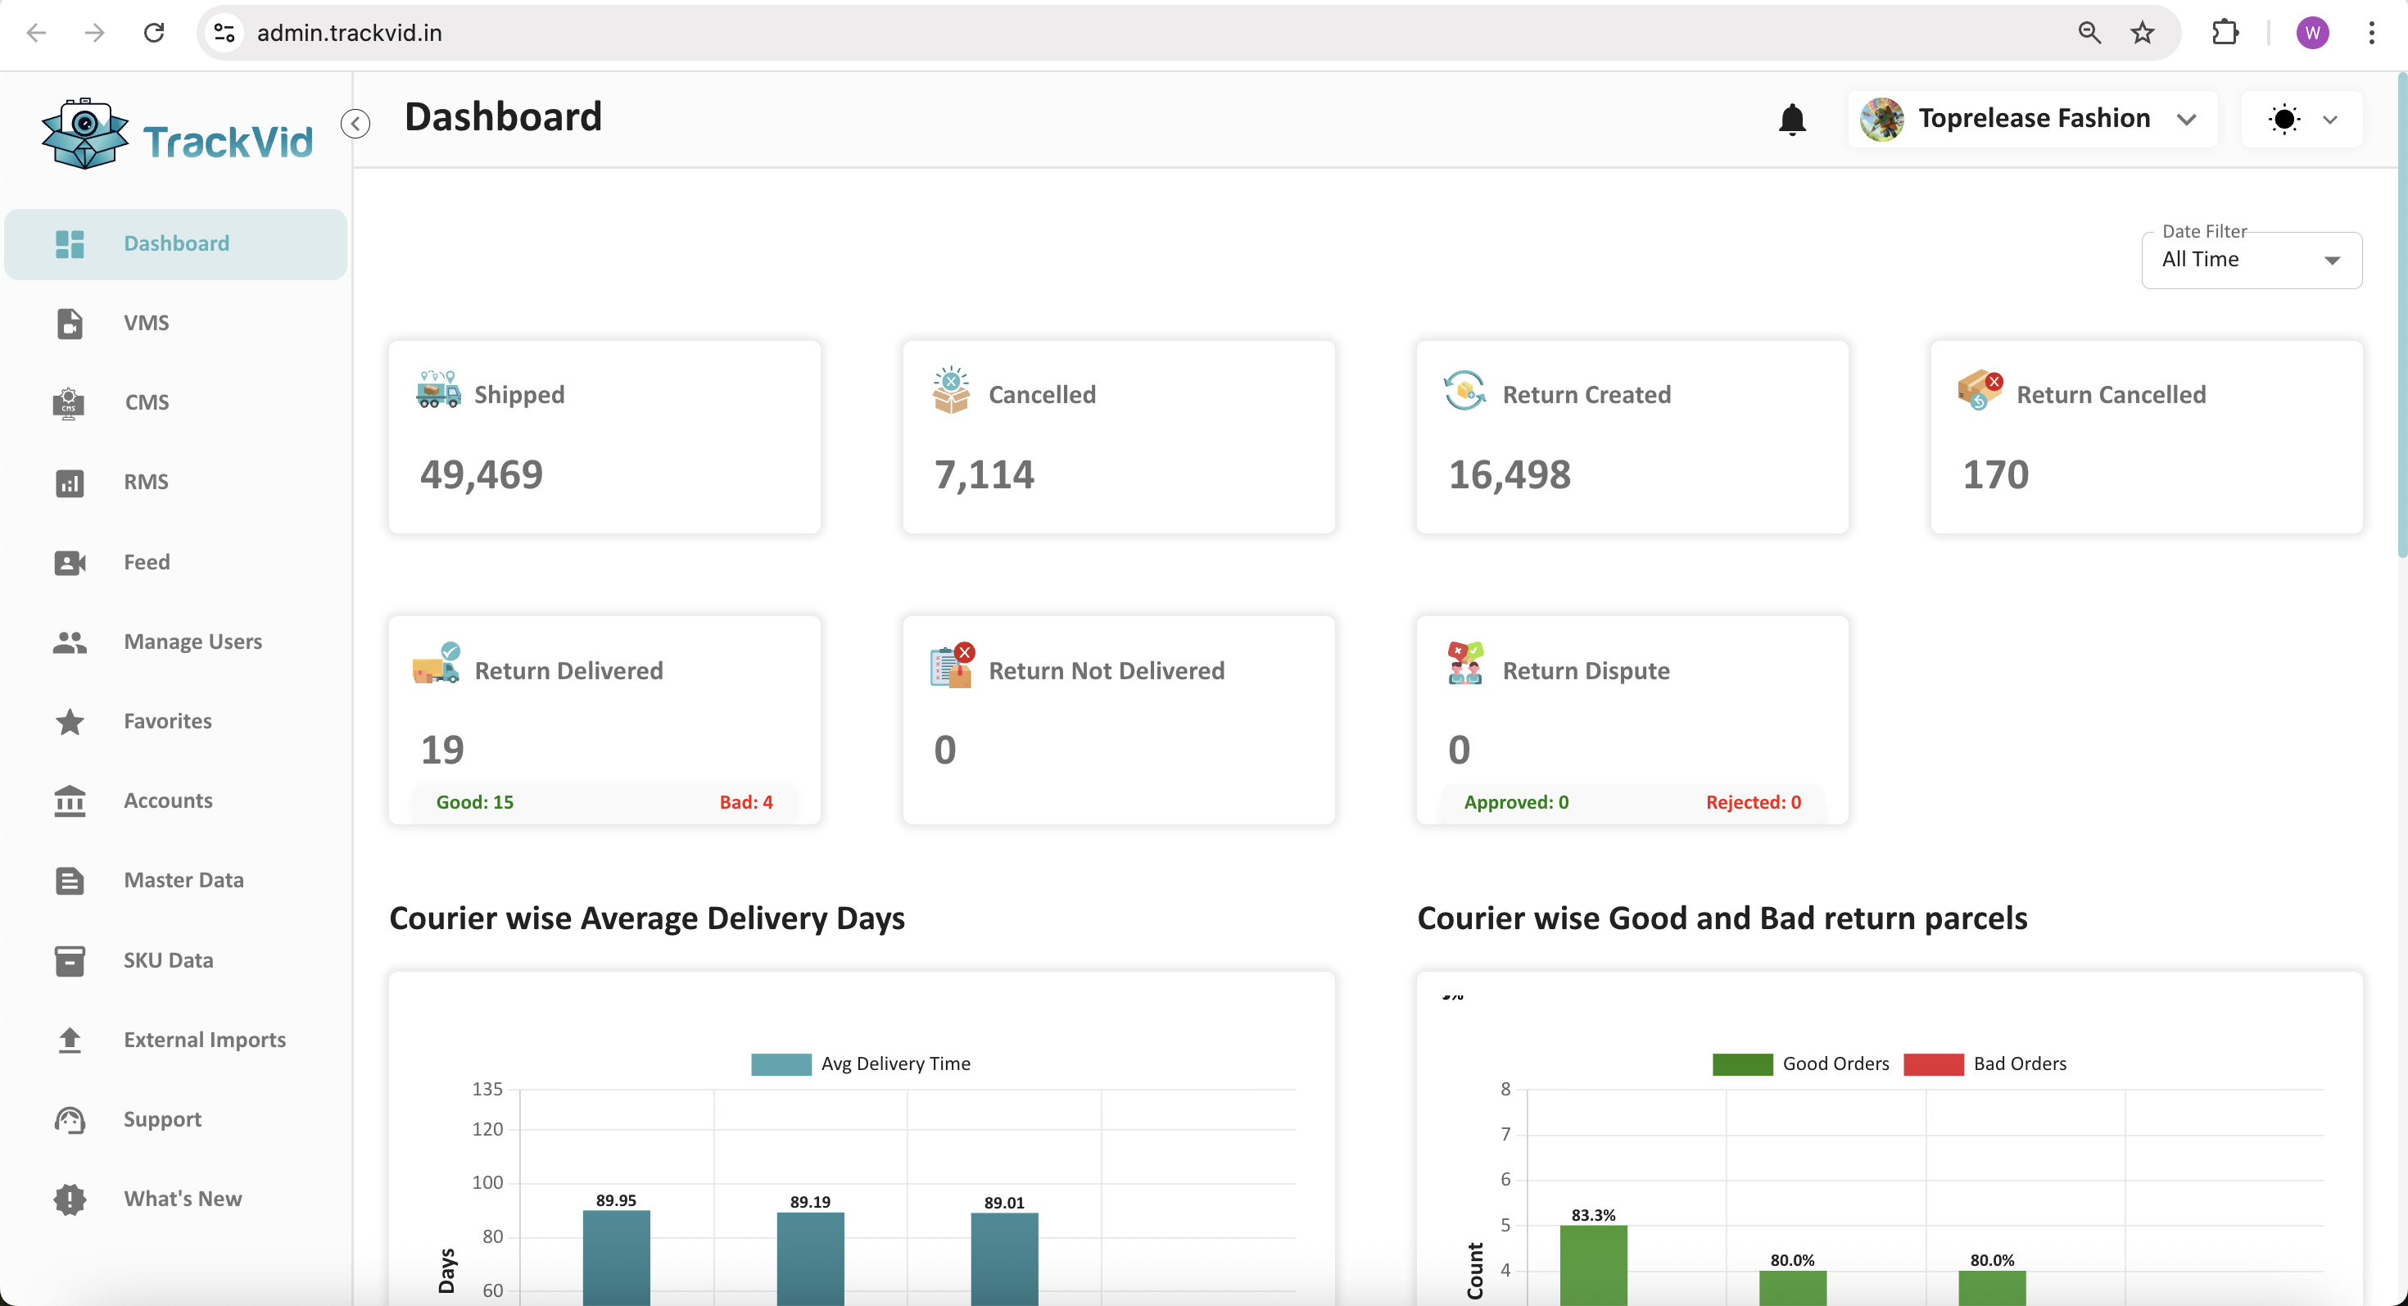2408x1306 pixels.
Task: Click the External Imports upload icon
Action: pos(69,1040)
